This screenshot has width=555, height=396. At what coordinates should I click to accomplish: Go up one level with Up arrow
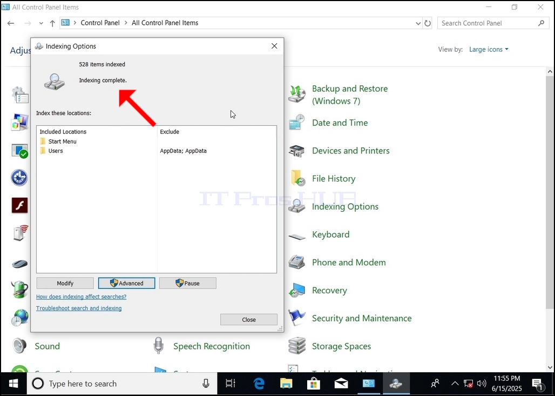point(52,23)
